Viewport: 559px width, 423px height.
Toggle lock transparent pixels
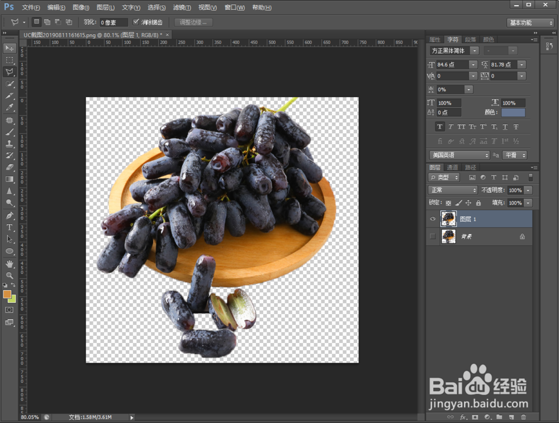click(x=448, y=203)
